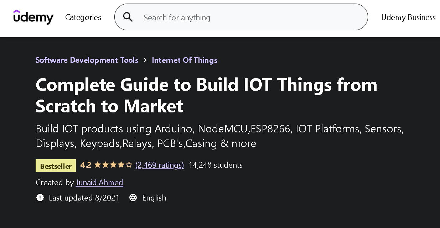Open instructor Junaid Ahmed's profile
The width and height of the screenshot is (440, 228).
coord(99,182)
